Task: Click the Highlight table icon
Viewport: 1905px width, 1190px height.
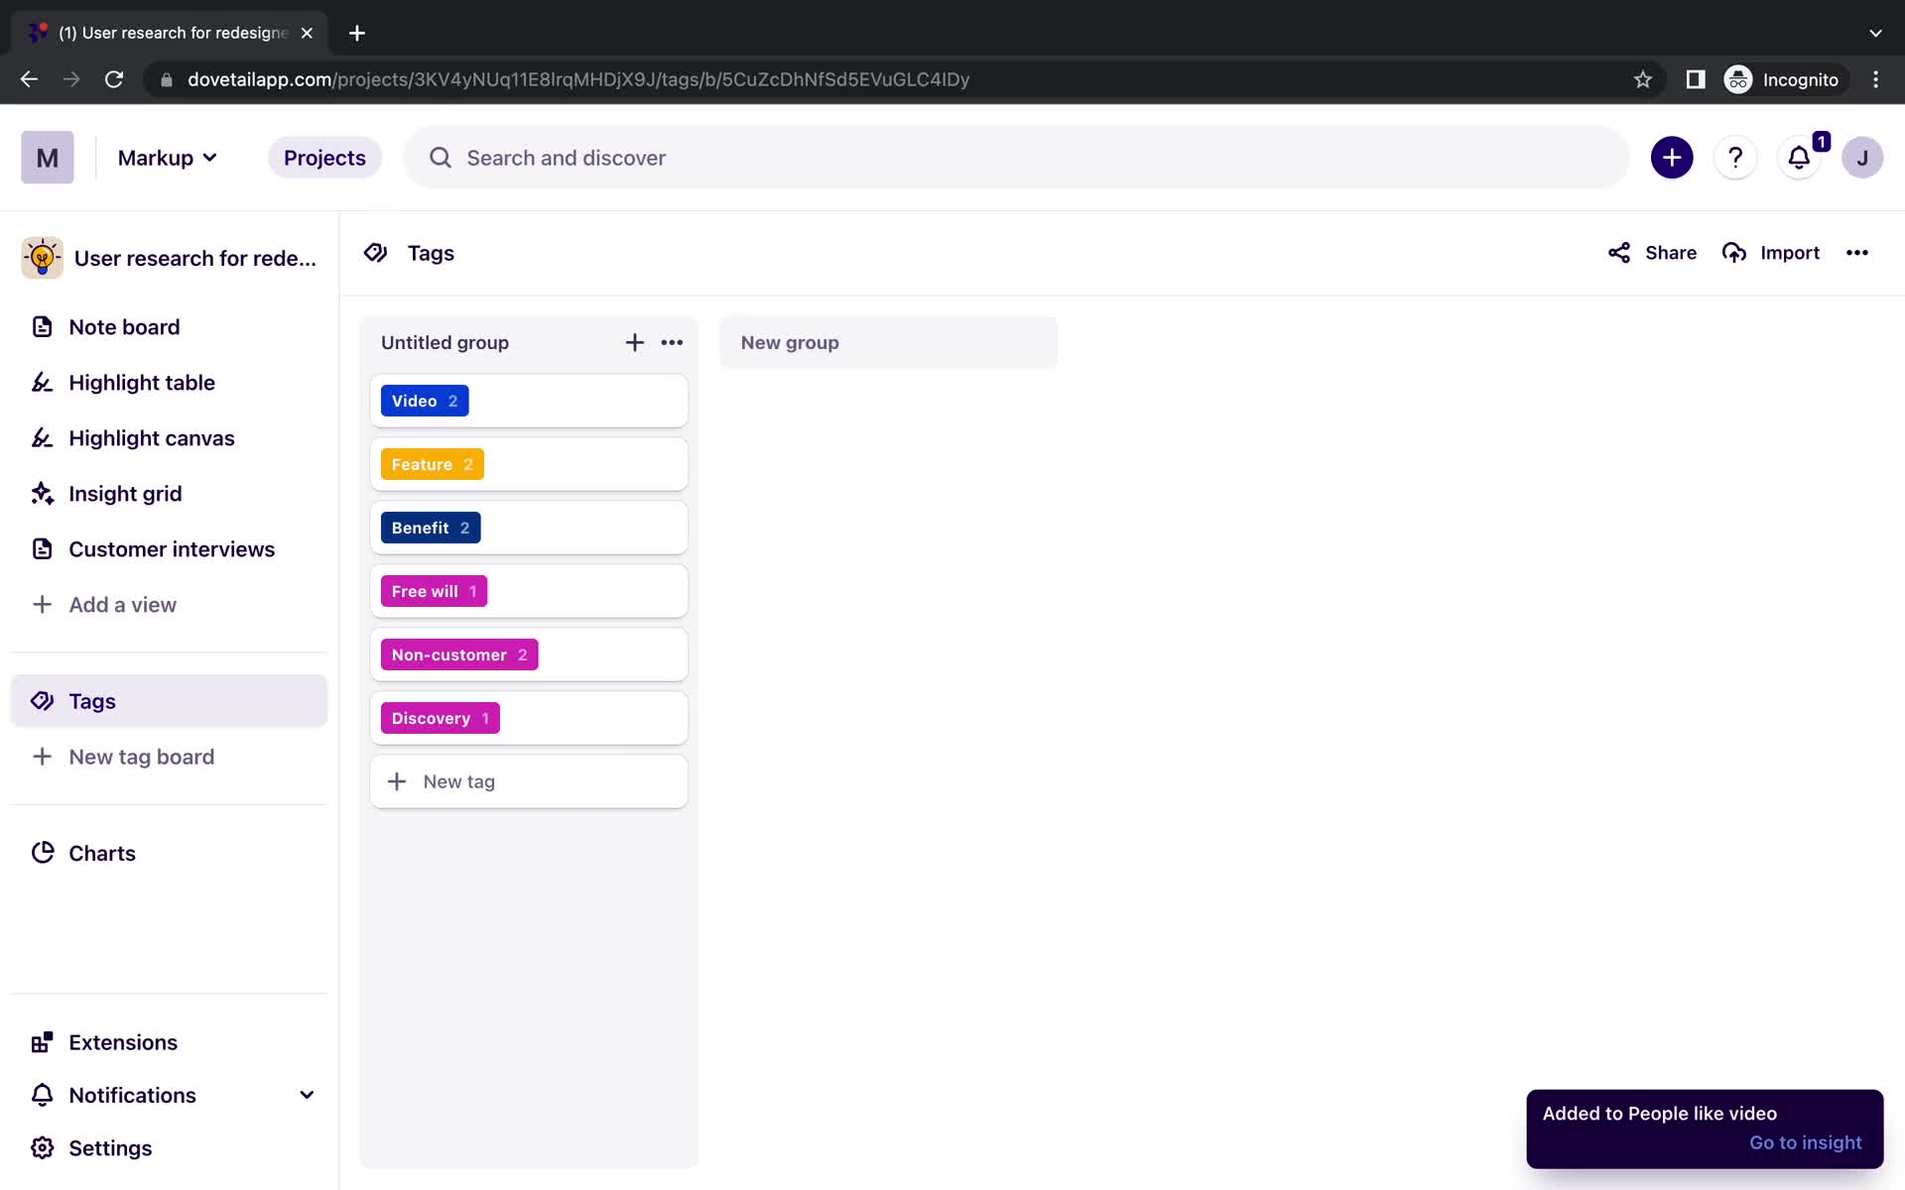Action: tap(41, 381)
